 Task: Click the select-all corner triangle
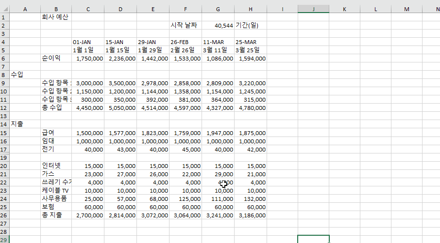(5, 9)
